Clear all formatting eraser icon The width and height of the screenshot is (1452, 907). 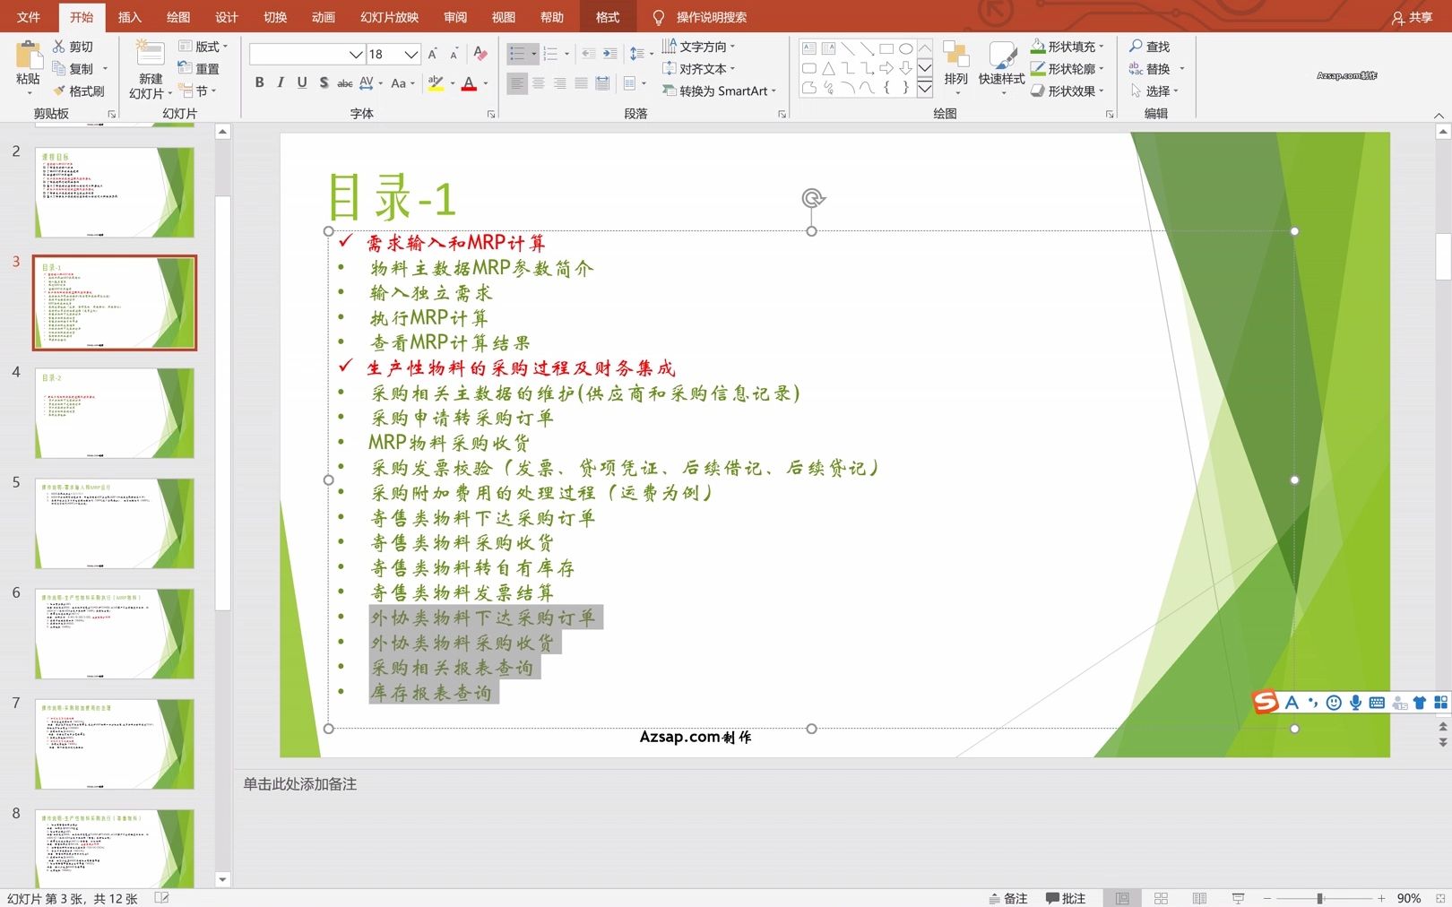tap(480, 54)
